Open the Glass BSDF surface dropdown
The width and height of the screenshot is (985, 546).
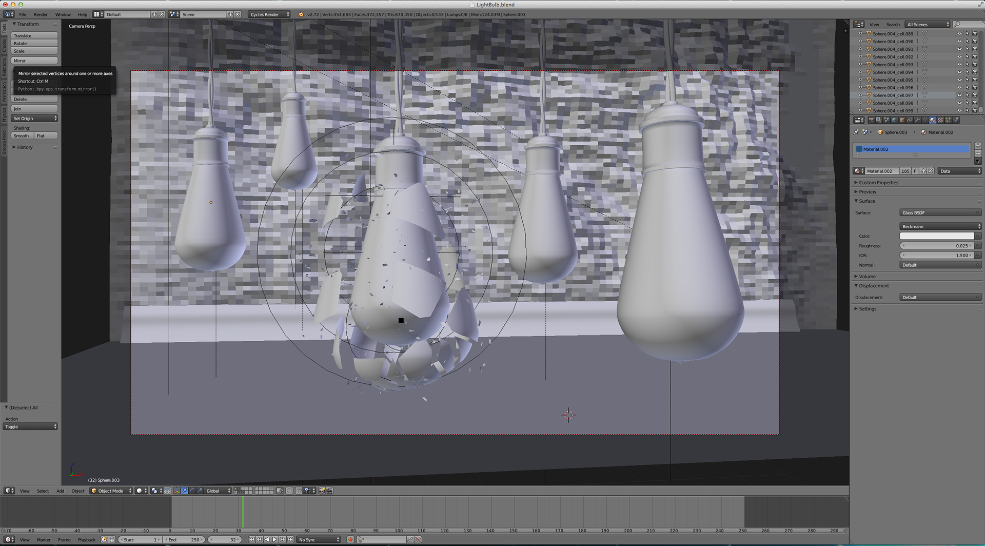click(940, 212)
